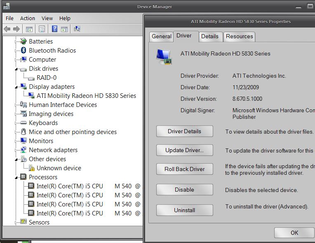Viewport: 315px width, 243px height.
Task: Click Device Manager title bar icon
Action: (x=7, y=6)
